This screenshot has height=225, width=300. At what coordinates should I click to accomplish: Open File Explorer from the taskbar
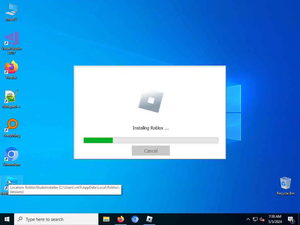click(x=106, y=219)
